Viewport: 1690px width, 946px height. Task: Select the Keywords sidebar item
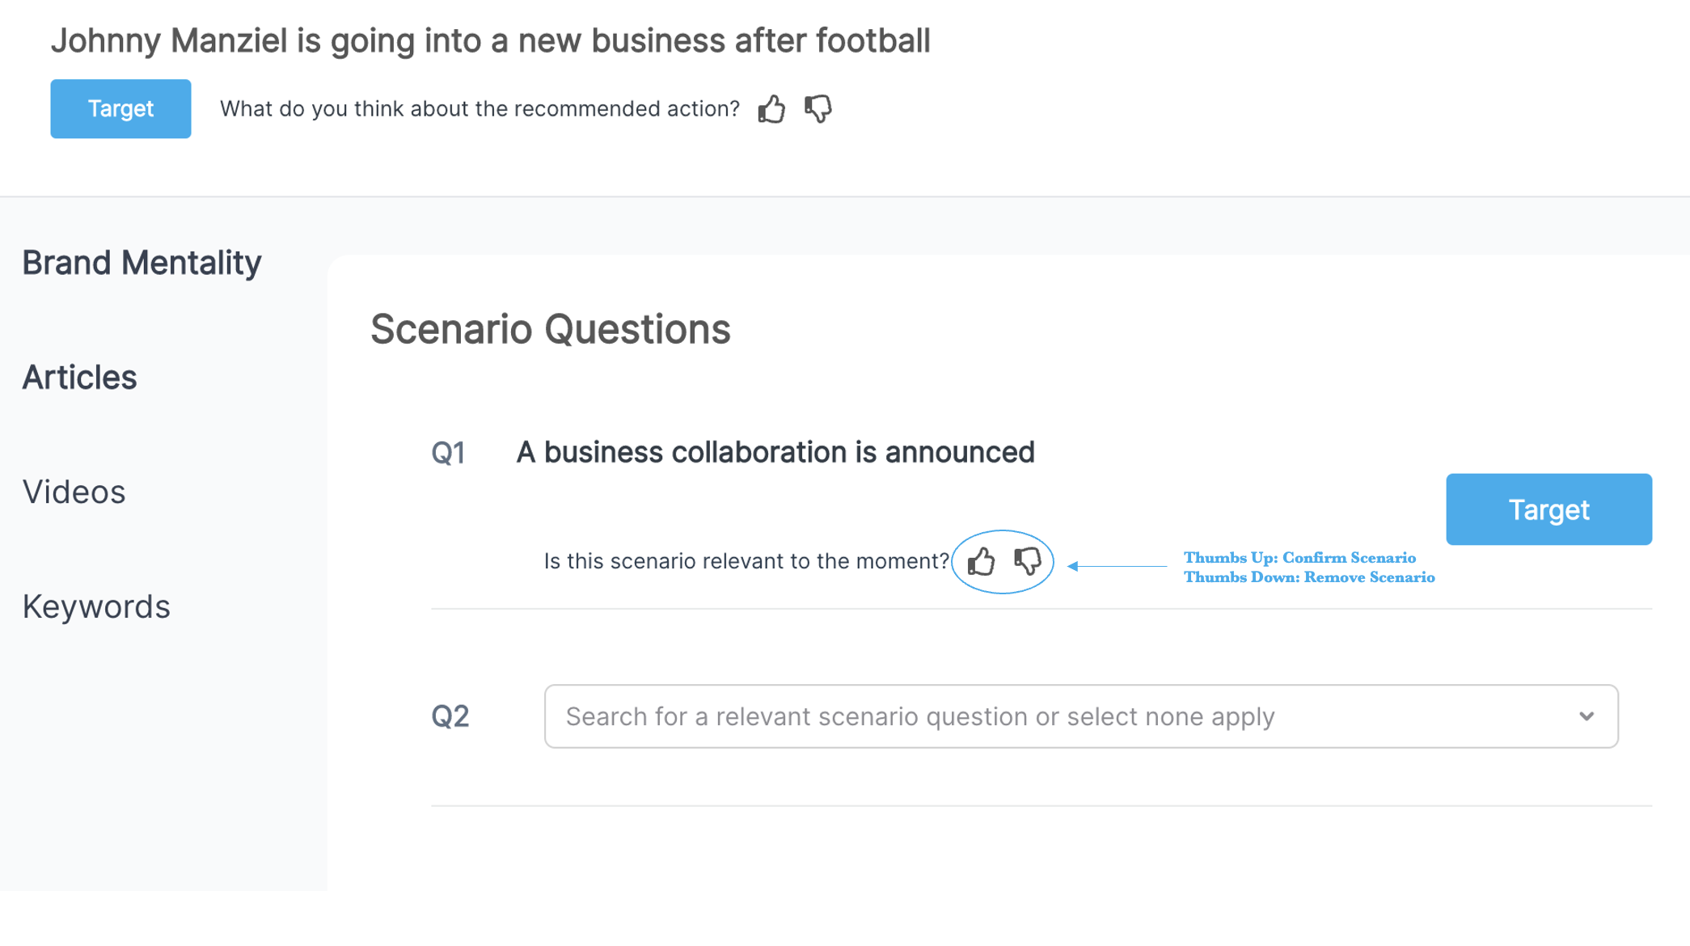(x=96, y=607)
